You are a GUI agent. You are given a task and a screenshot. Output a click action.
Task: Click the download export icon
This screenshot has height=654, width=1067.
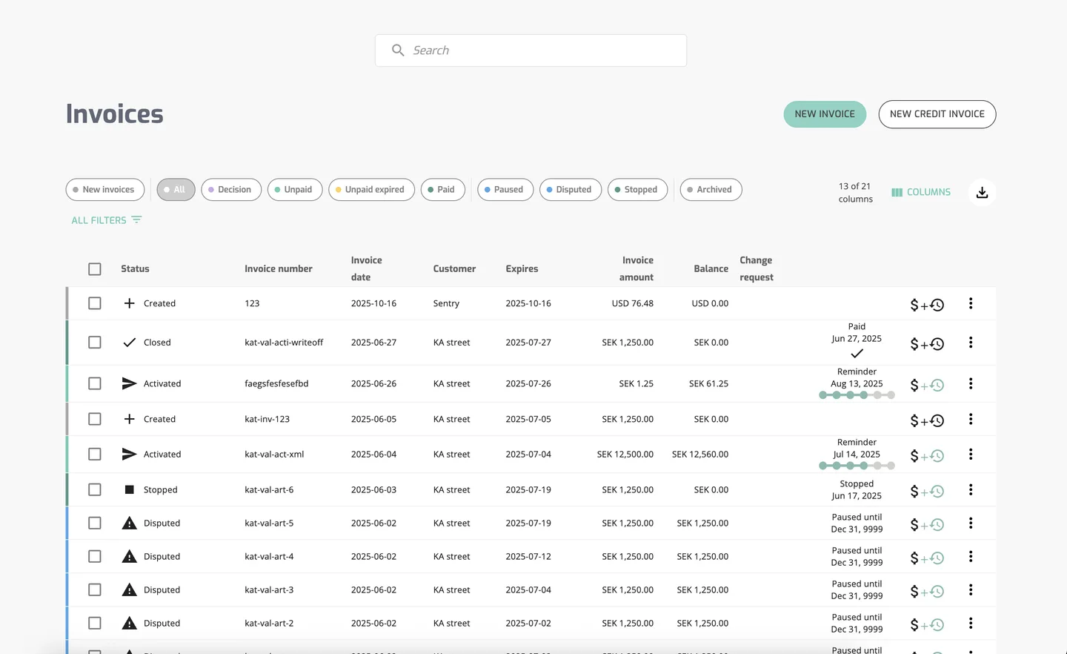[982, 192]
